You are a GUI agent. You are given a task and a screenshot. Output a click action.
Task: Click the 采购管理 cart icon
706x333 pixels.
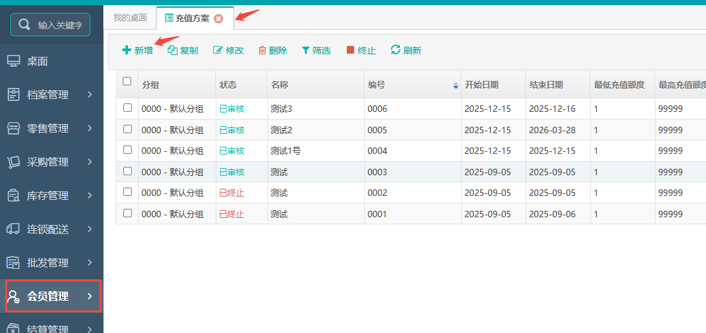[14, 162]
